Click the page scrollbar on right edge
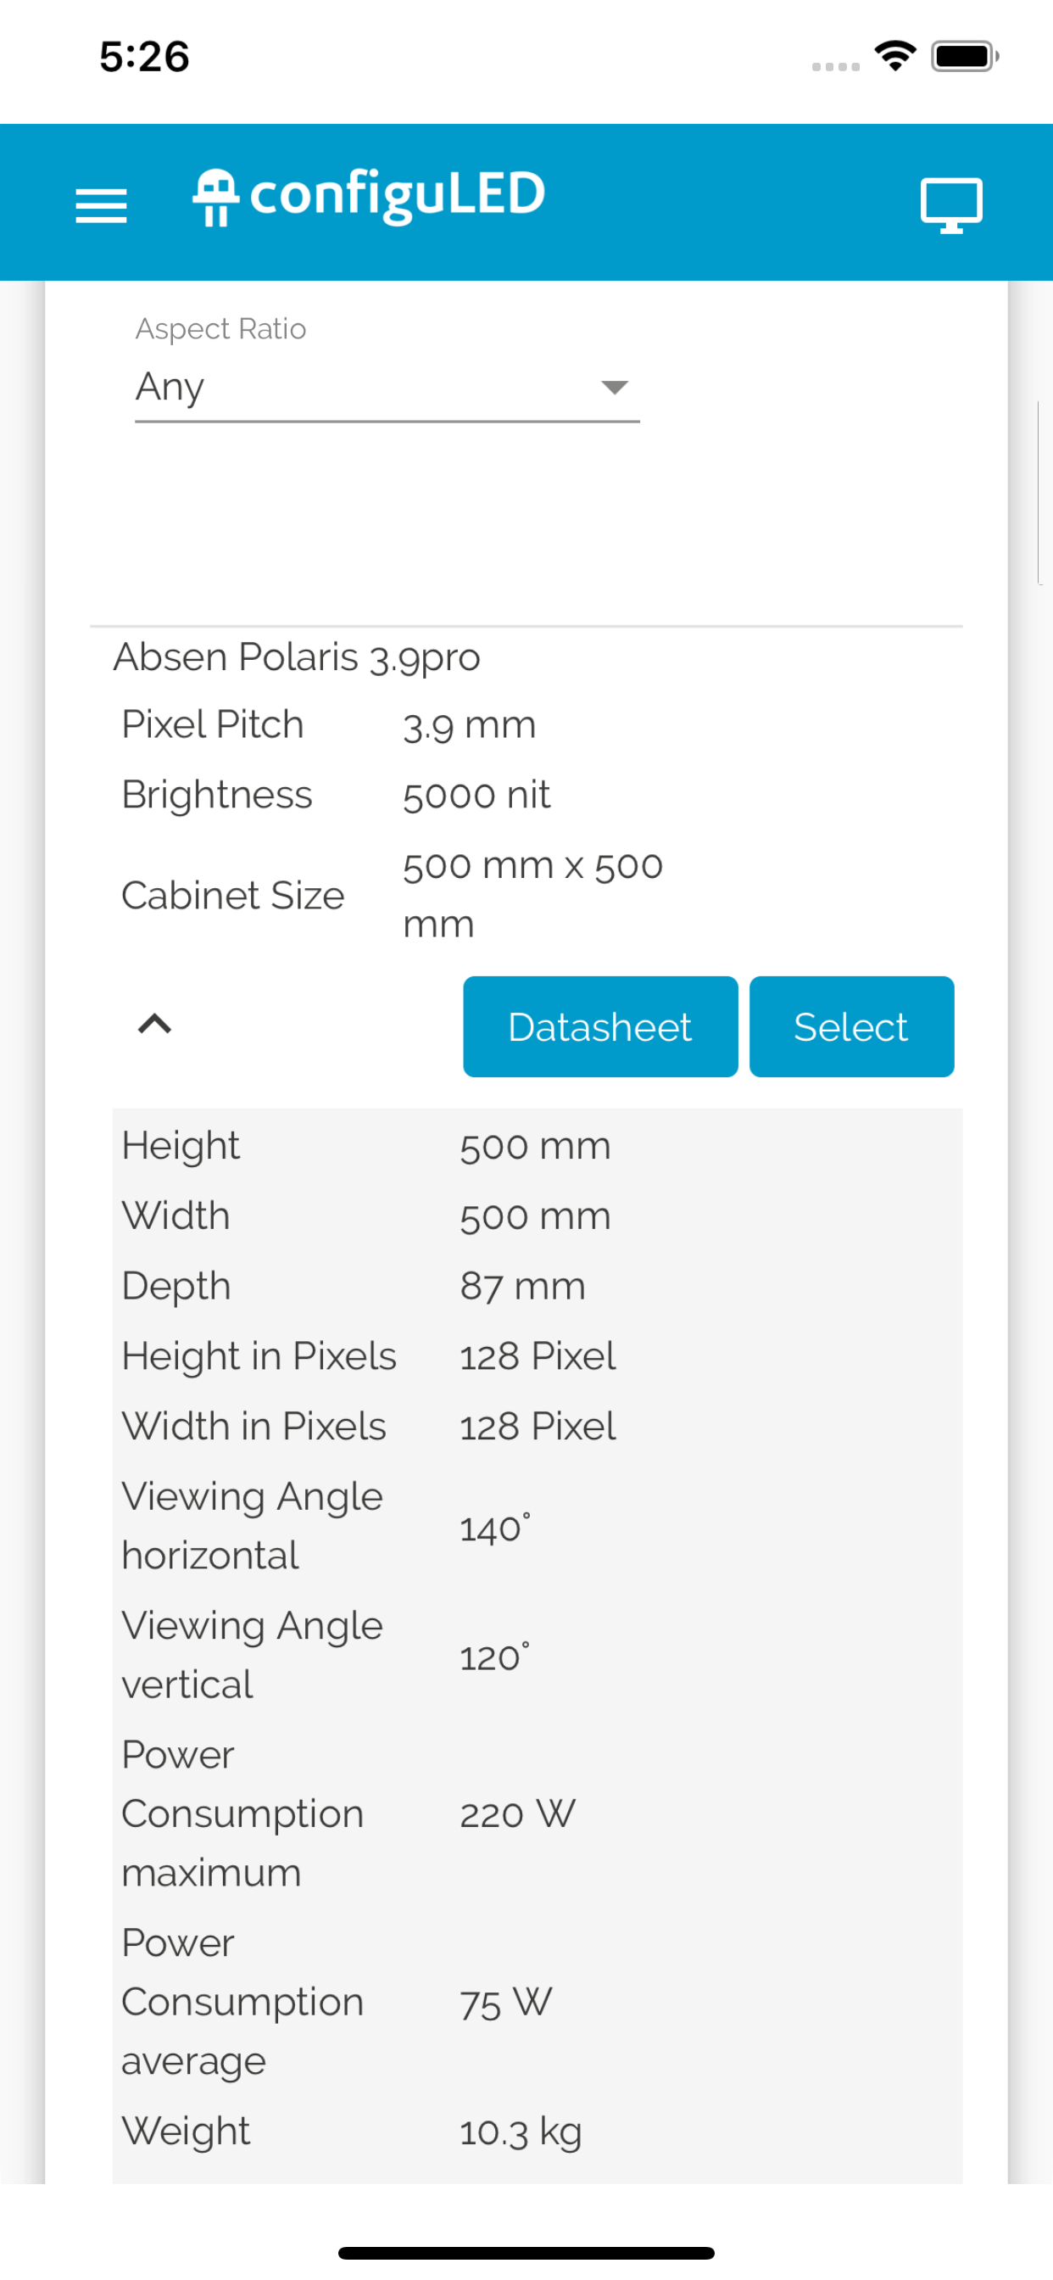 [x=1039, y=492]
